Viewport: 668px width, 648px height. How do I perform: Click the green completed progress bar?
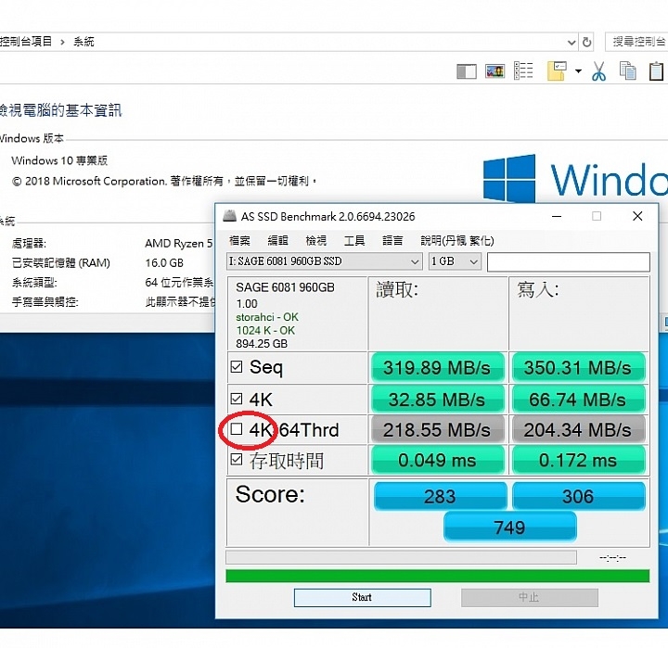438,576
